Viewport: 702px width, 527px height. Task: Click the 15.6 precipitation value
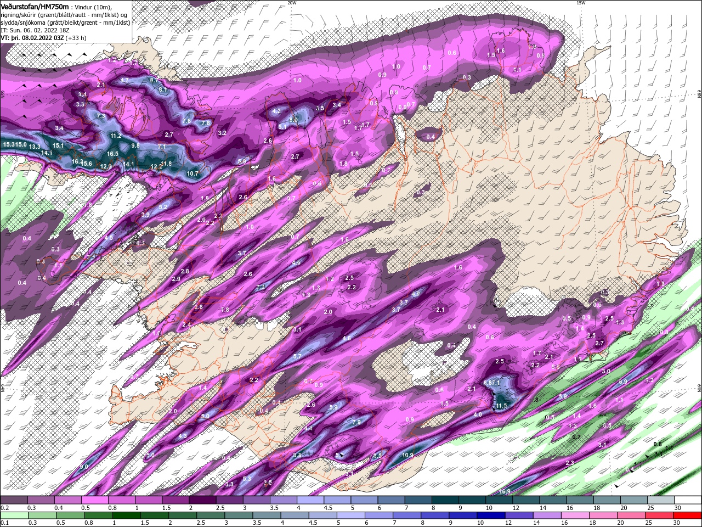pyautogui.click(x=87, y=164)
